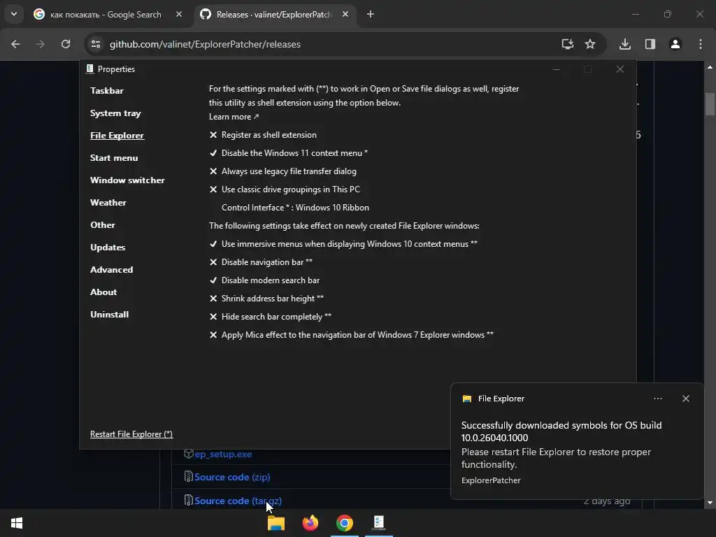This screenshot has height=537, width=716.
Task: Open the Updates section
Action: pos(108,247)
